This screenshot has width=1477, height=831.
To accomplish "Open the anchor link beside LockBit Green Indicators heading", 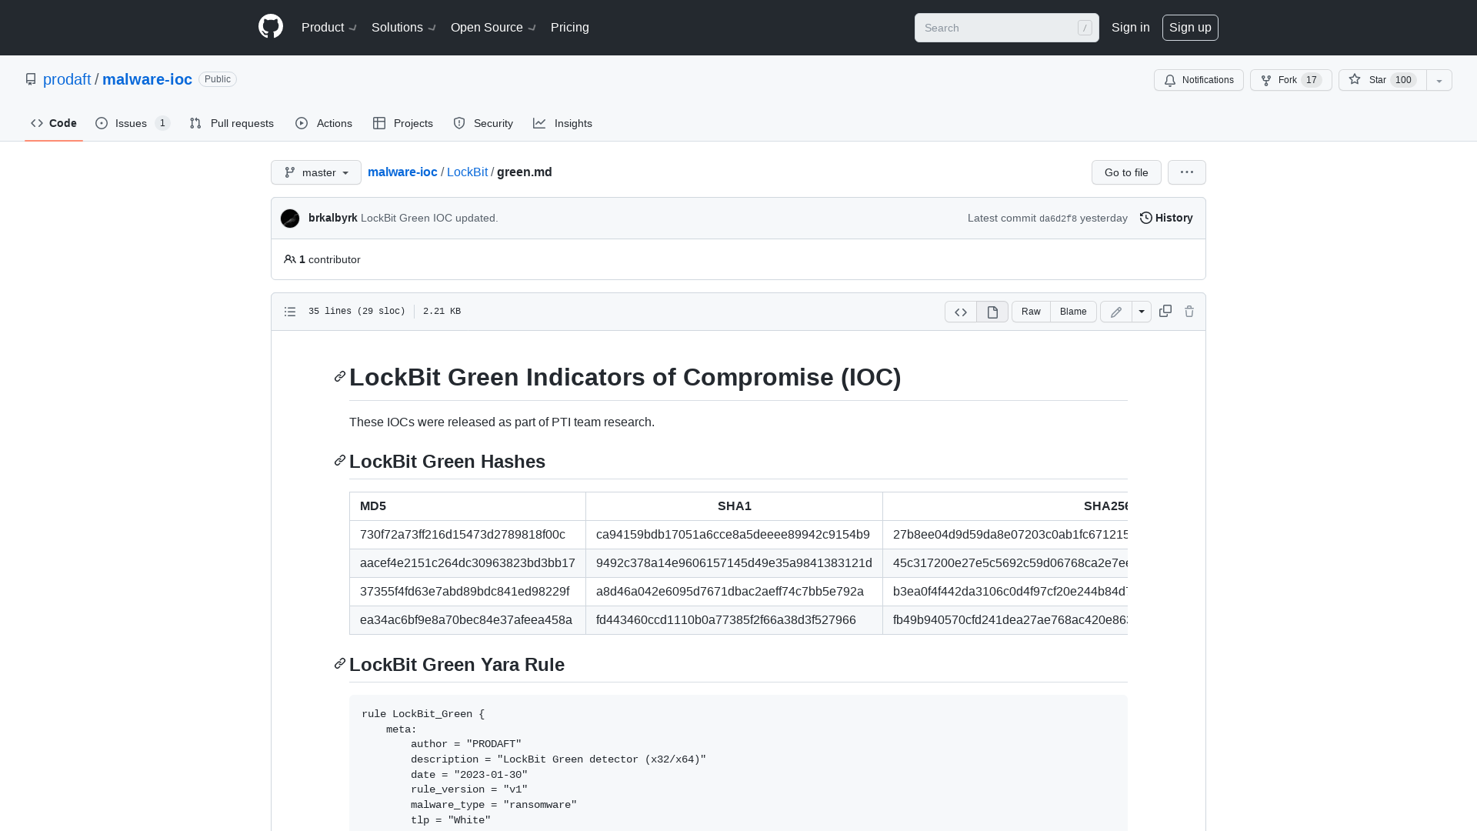I will click(x=340, y=376).
